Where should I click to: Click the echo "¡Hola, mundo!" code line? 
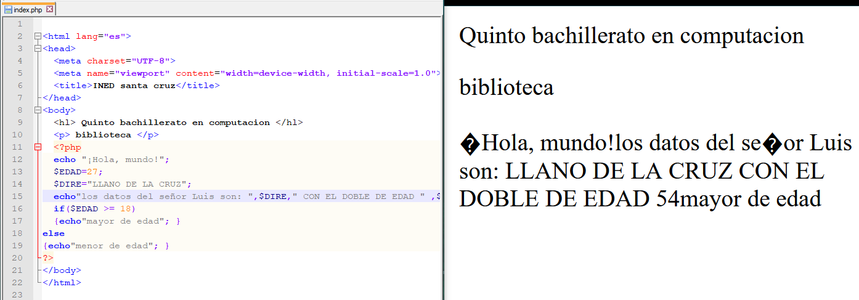pyautogui.click(x=112, y=160)
